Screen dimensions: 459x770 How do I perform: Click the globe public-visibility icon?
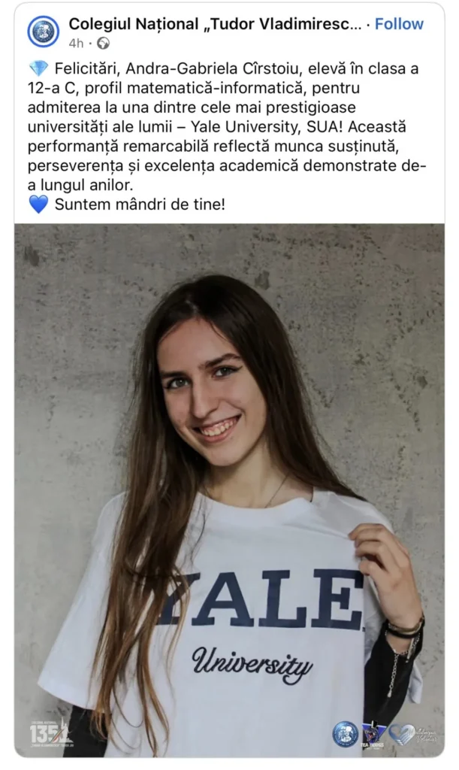coord(103,44)
